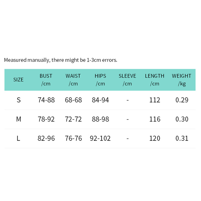Select the BUST /cm column header
The image size is (201, 201).
[x=46, y=80]
